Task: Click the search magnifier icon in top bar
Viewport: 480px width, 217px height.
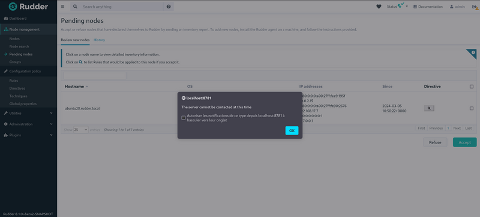Action: pyautogui.click(x=76, y=7)
